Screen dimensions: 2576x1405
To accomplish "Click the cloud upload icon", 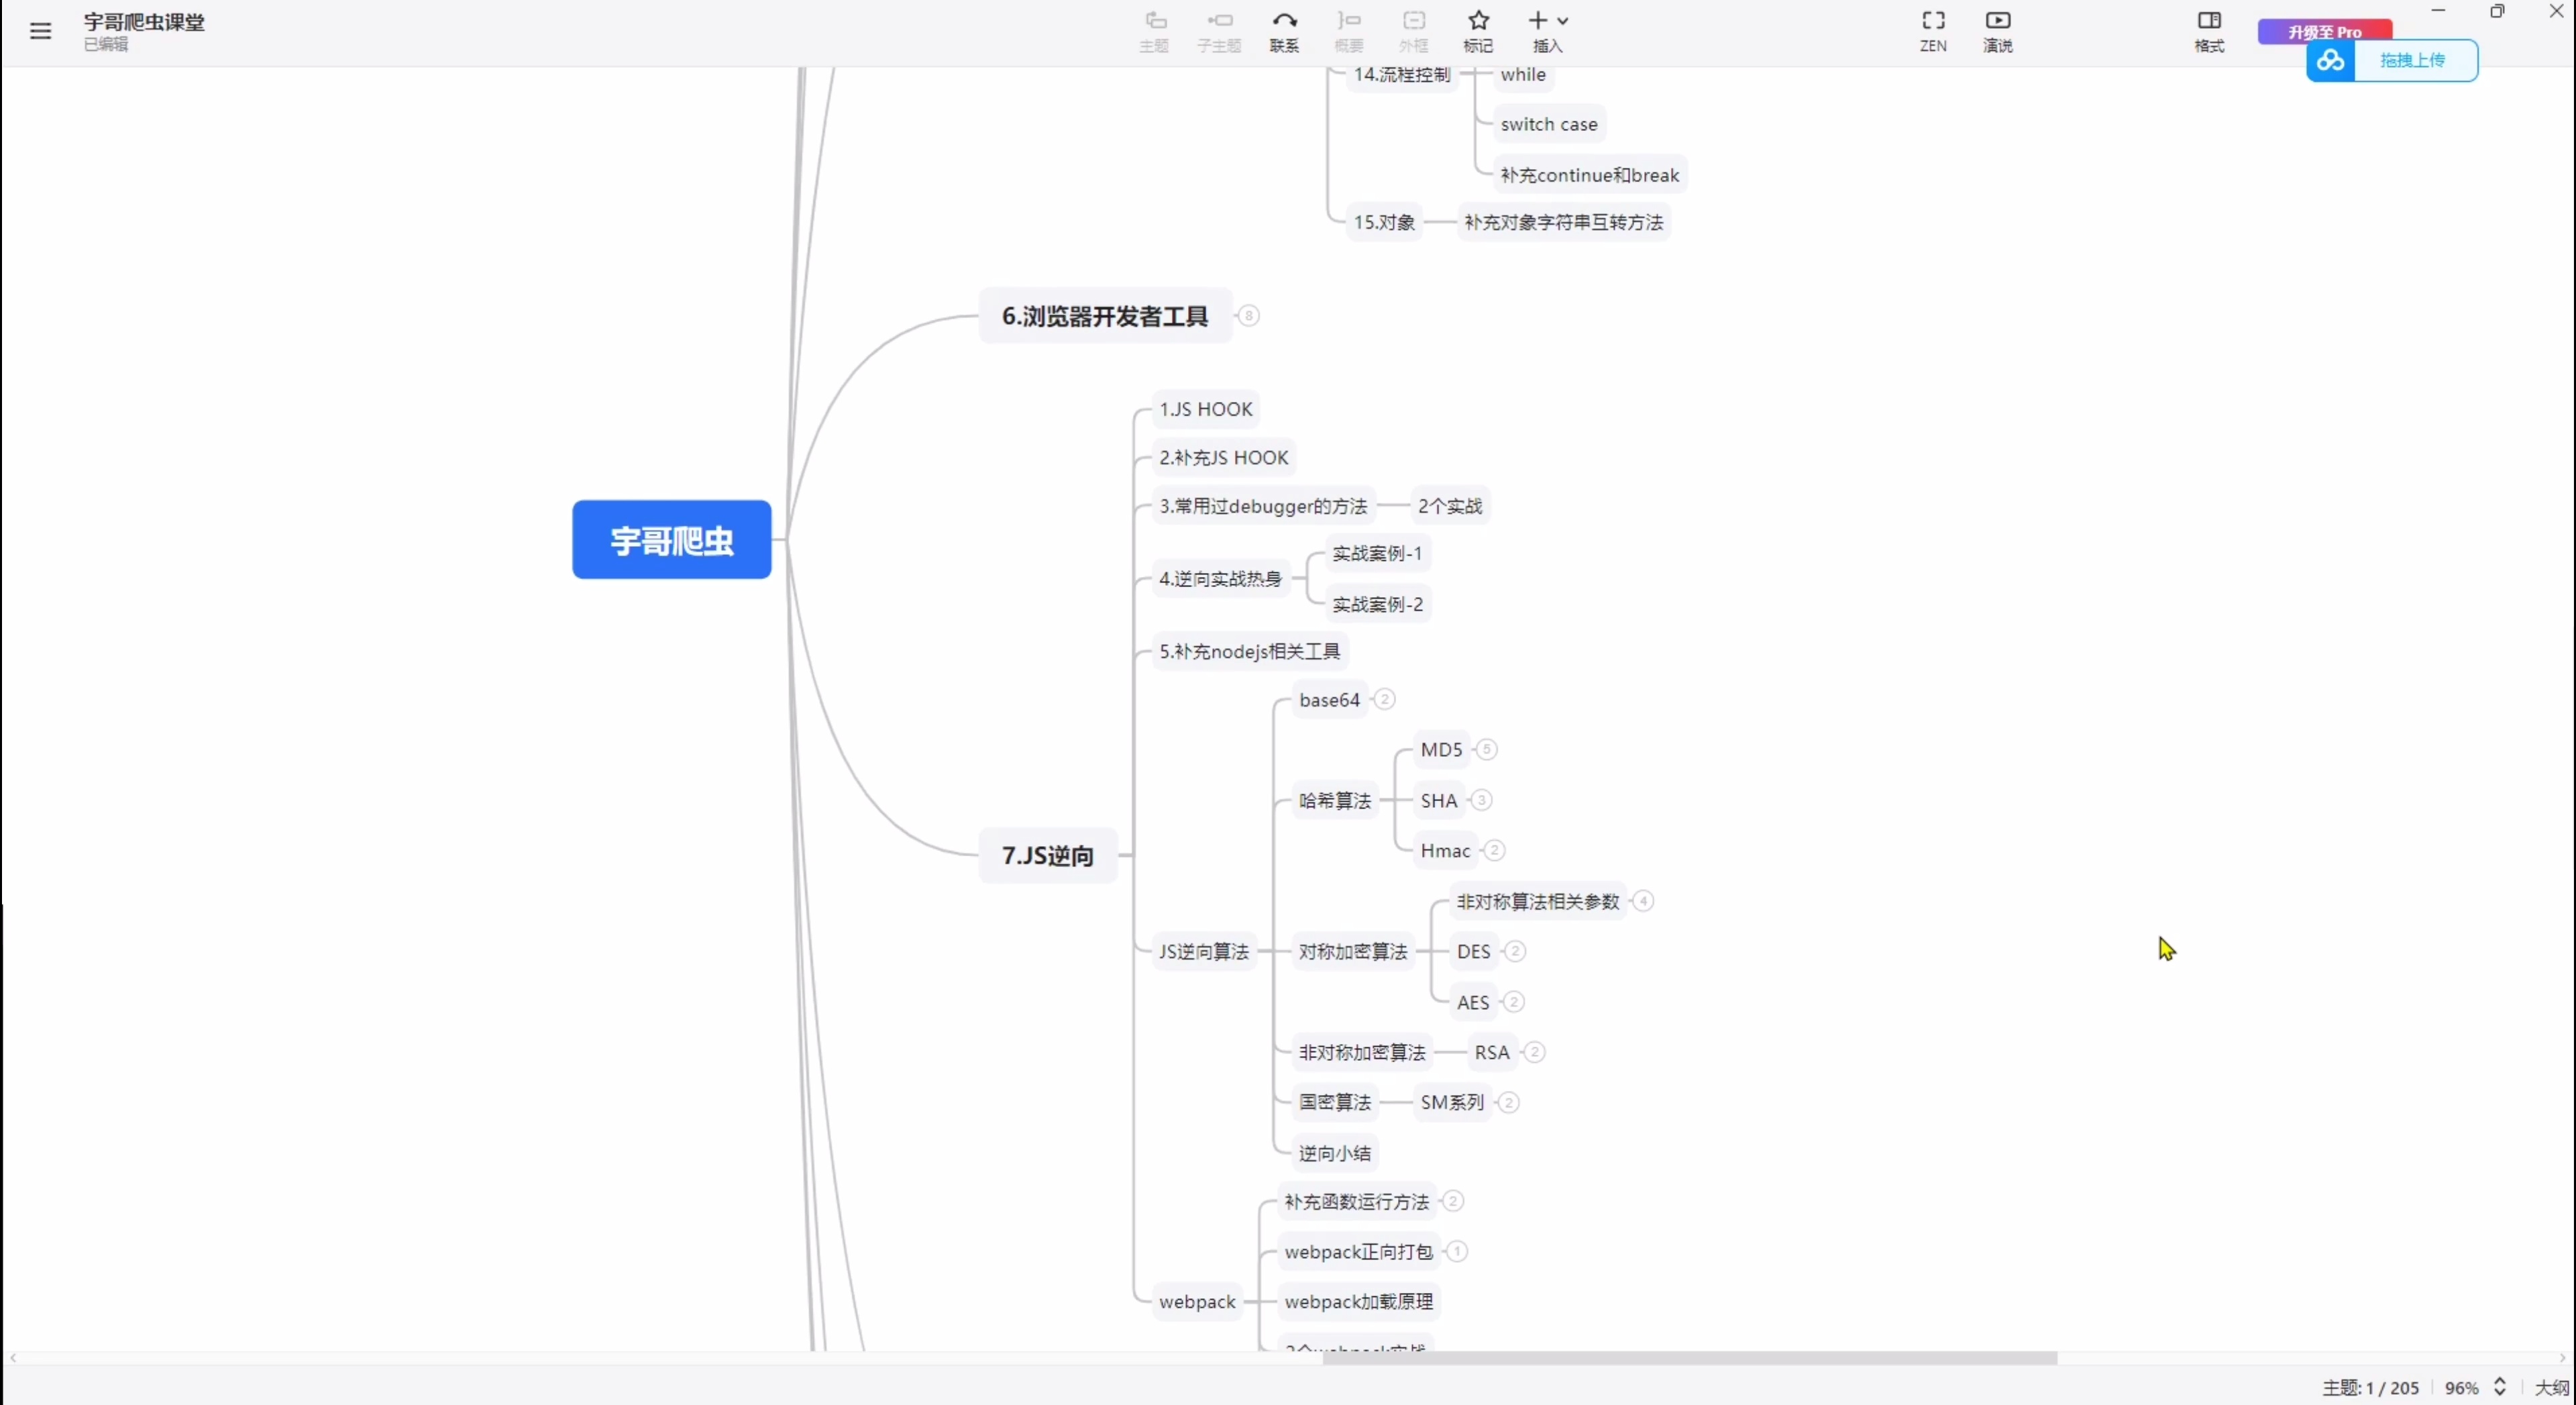I will pos(2330,60).
